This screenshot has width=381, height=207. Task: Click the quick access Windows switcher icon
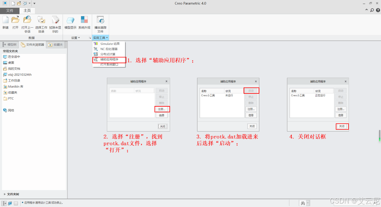25,3
